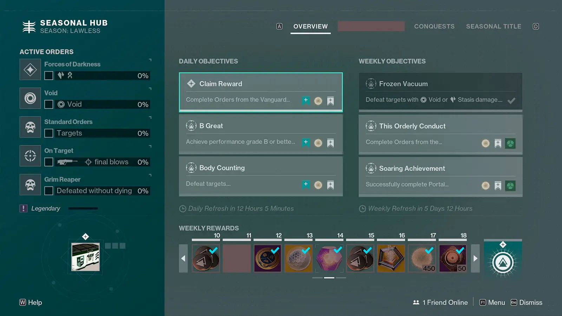
Task: Open the Seasonal Title tab
Action: click(494, 26)
